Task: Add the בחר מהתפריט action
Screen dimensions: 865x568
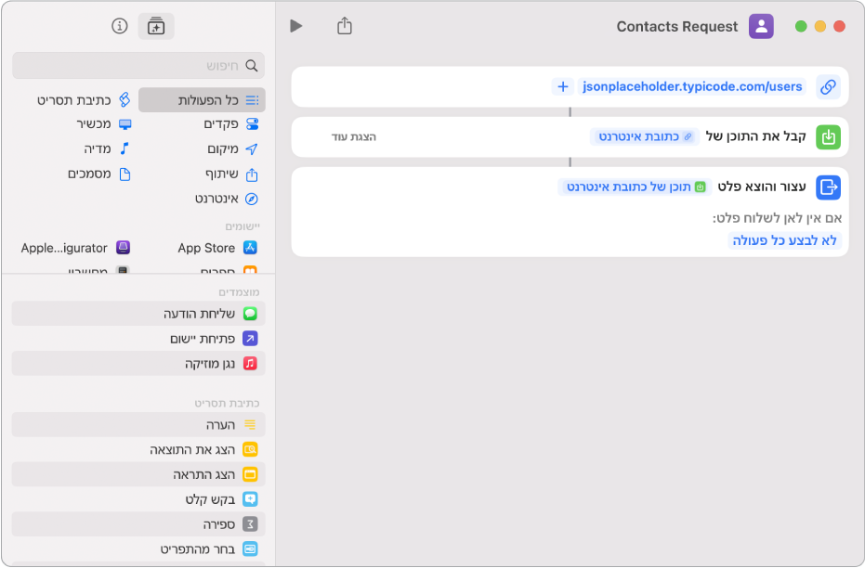Action: [x=138, y=549]
